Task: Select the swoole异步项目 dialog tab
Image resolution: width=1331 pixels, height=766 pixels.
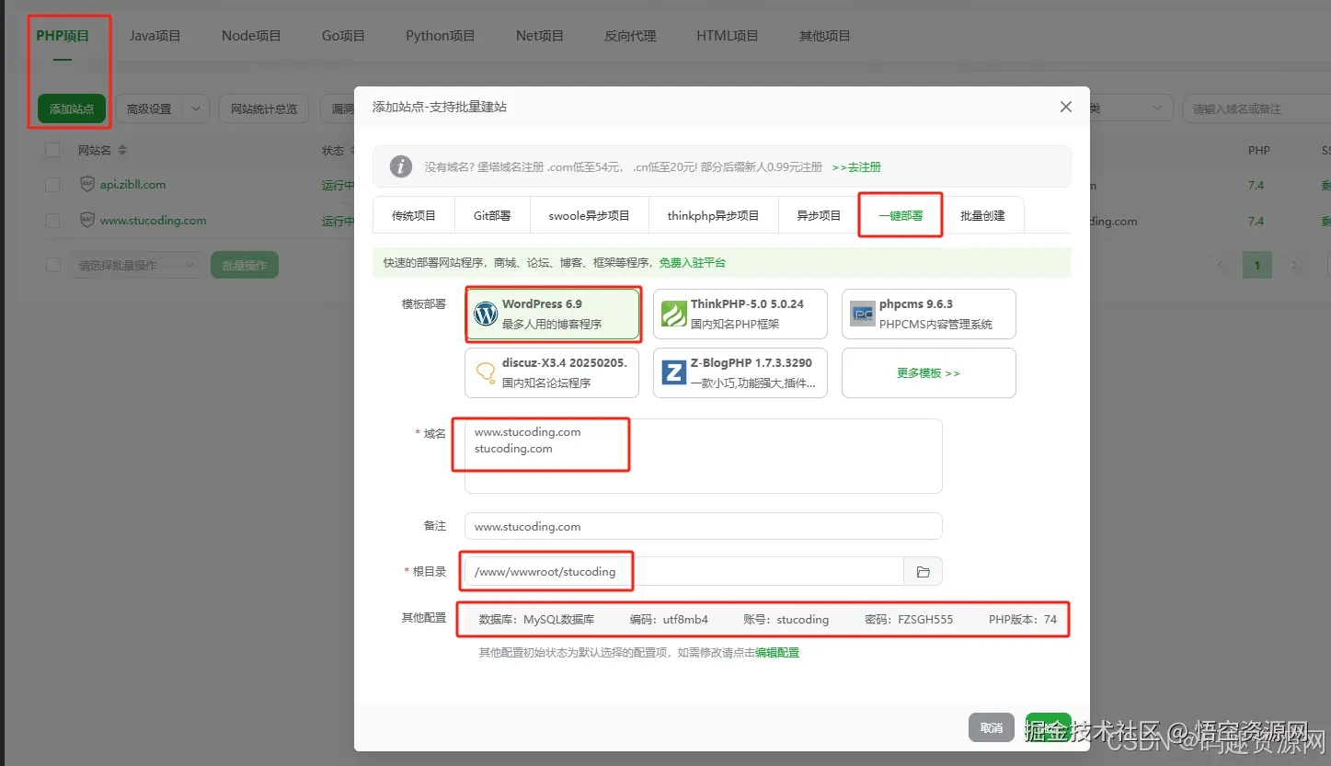Action: 589,215
